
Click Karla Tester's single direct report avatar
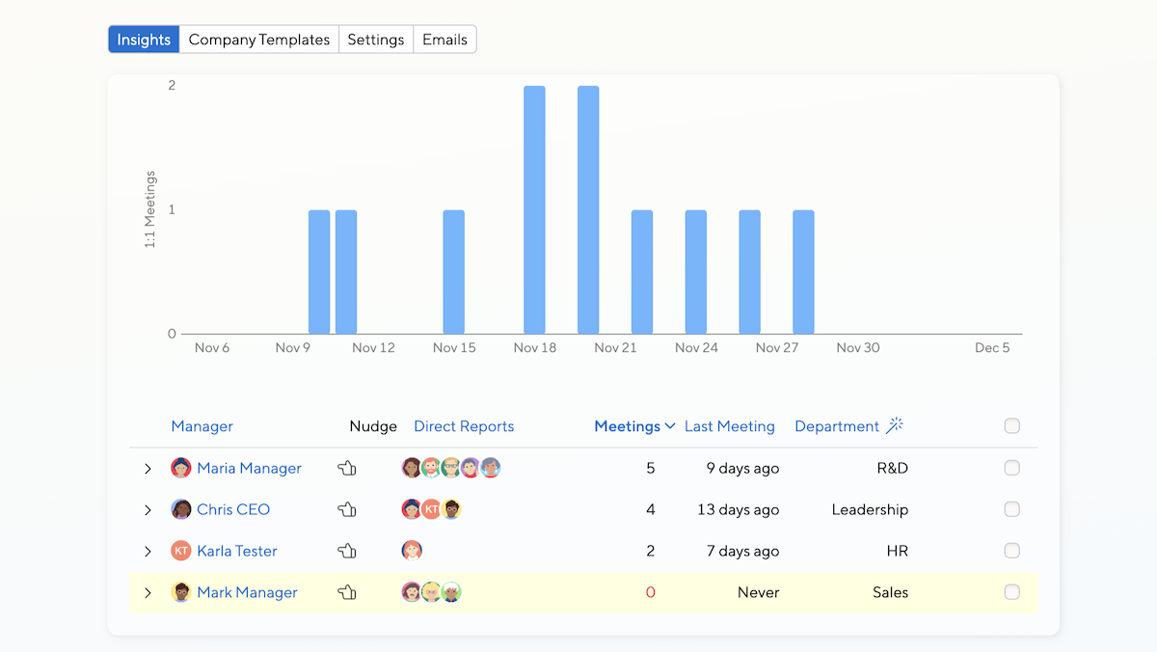pos(412,551)
